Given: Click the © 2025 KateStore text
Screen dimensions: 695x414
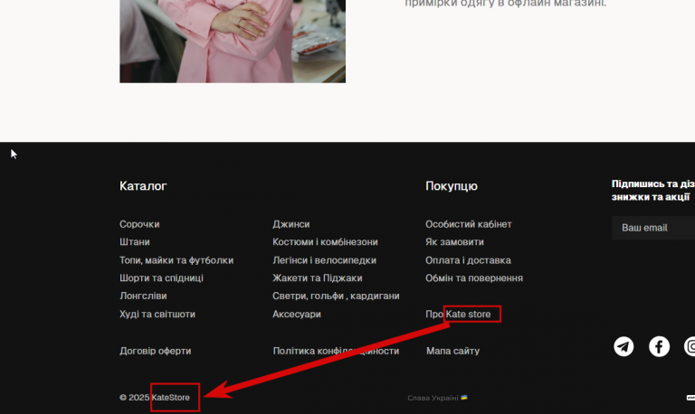Looking at the screenshot, I should pyautogui.click(x=155, y=397).
